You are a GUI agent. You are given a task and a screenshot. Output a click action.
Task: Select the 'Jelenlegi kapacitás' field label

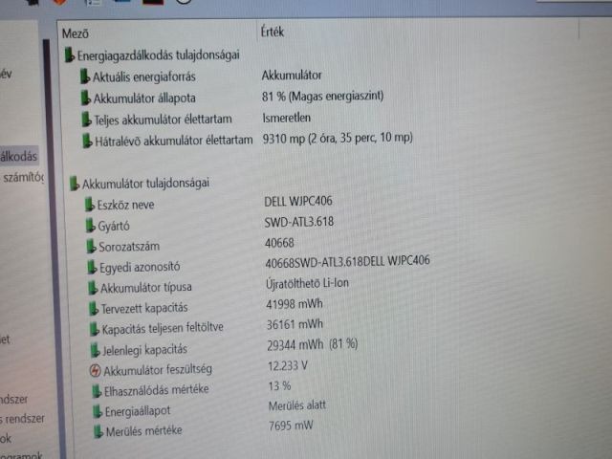[144, 350]
